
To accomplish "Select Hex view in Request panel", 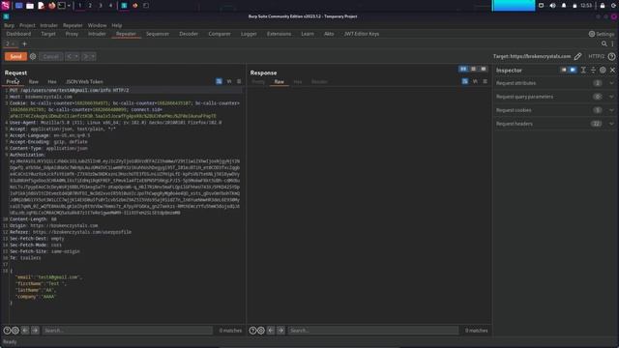I will point(52,81).
